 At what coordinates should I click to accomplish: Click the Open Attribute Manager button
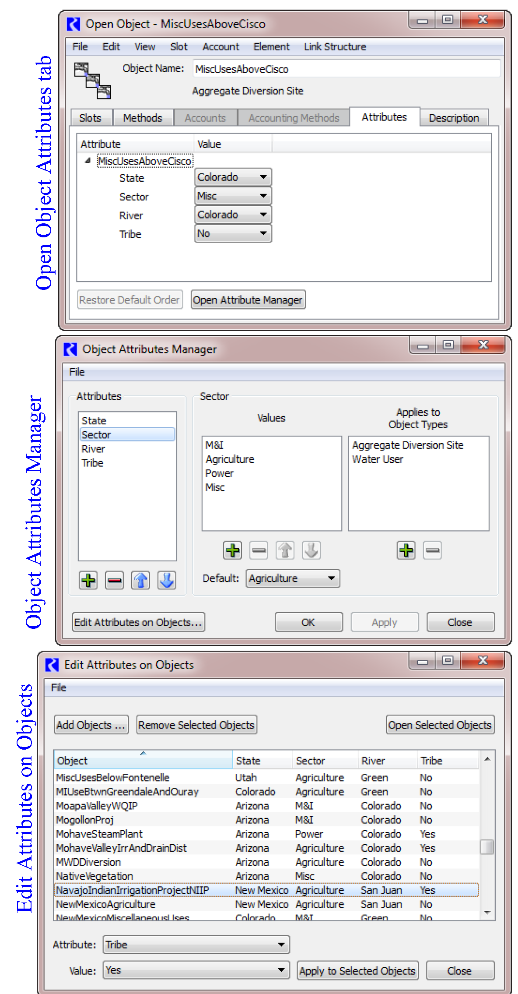point(248,300)
